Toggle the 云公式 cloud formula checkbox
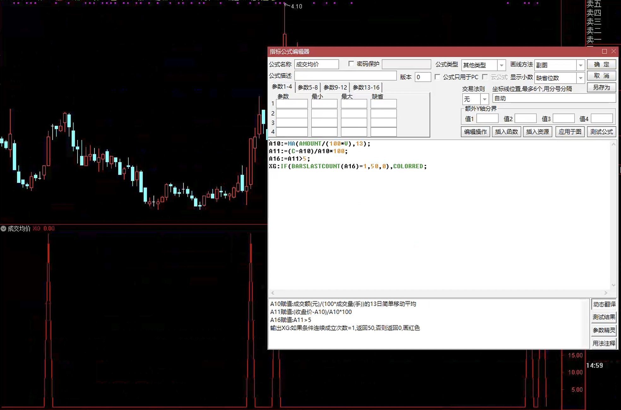Screen dimensions: 621x410 485,77
